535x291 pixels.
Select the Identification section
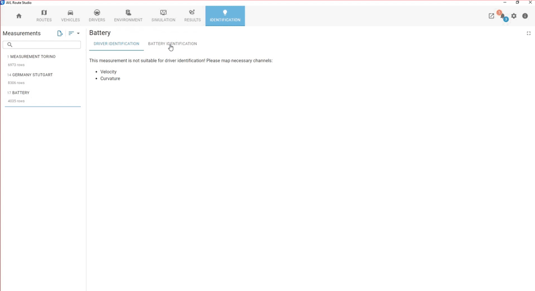[x=225, y=16]
